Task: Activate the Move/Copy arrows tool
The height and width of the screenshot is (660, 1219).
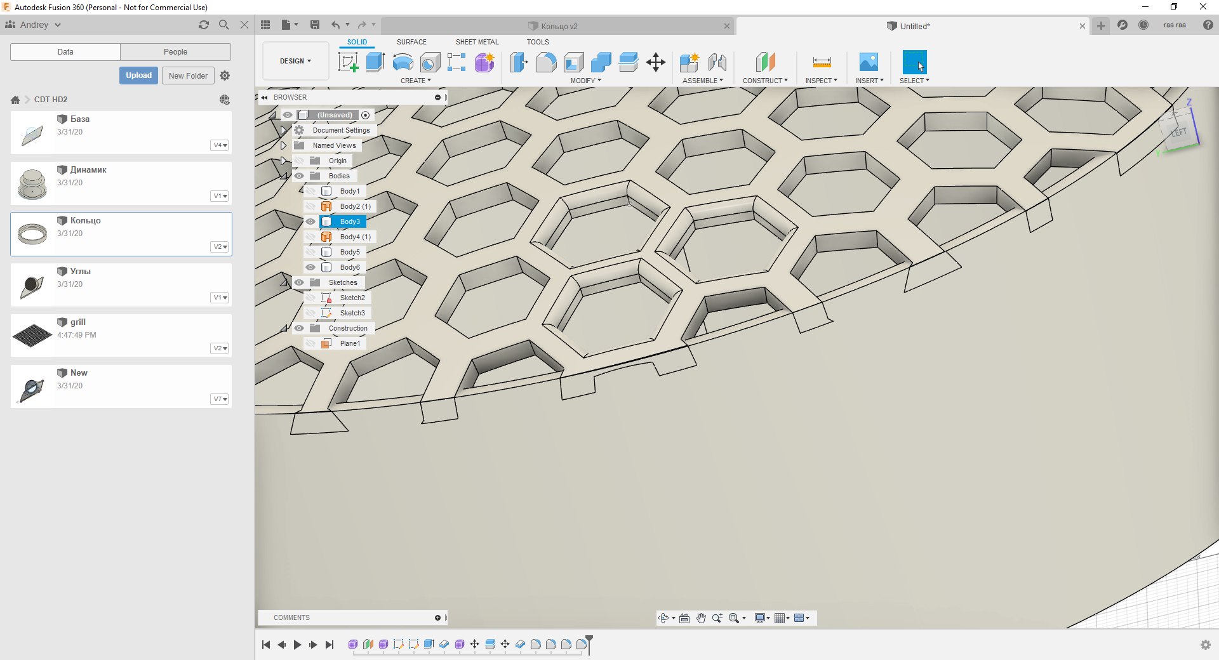Action: pos(655,62)
